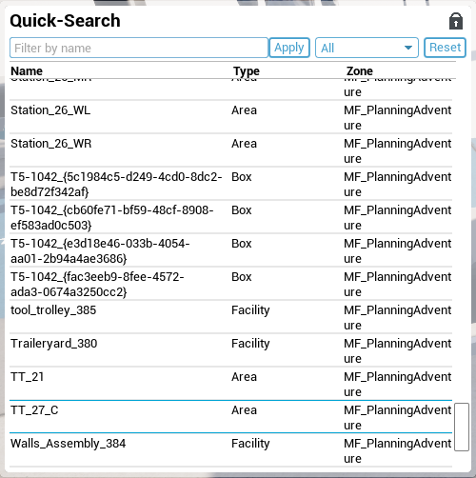
Task: Click Facility type of tool_trolley_385
Action: (250, 310)
